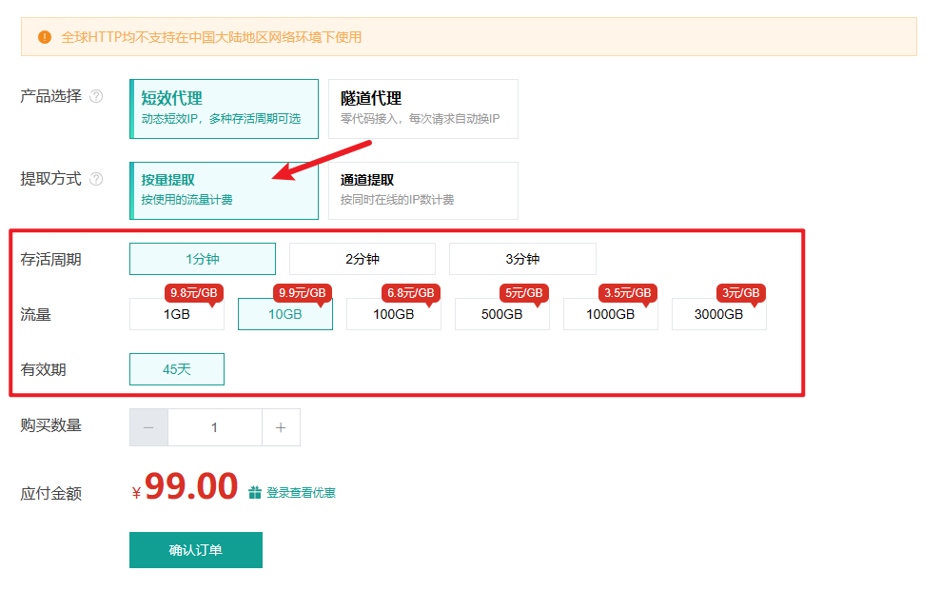Pick the 3000GB traffic package
Image resolution: width=941 pixels, height=591 pixels.
[x=718, y=315]
